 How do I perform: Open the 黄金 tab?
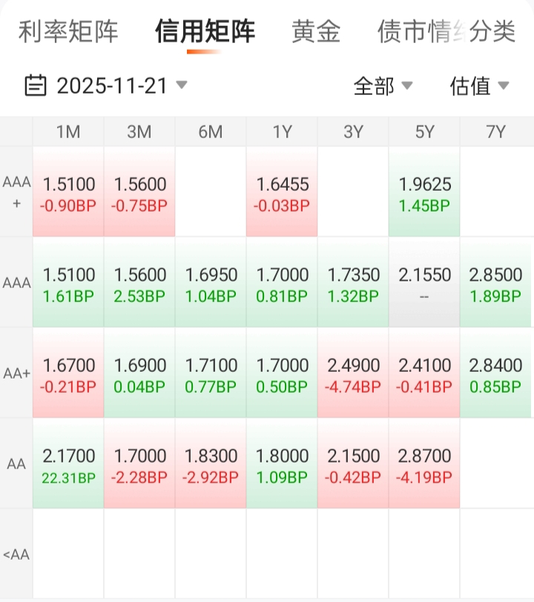tap(316, 32)
